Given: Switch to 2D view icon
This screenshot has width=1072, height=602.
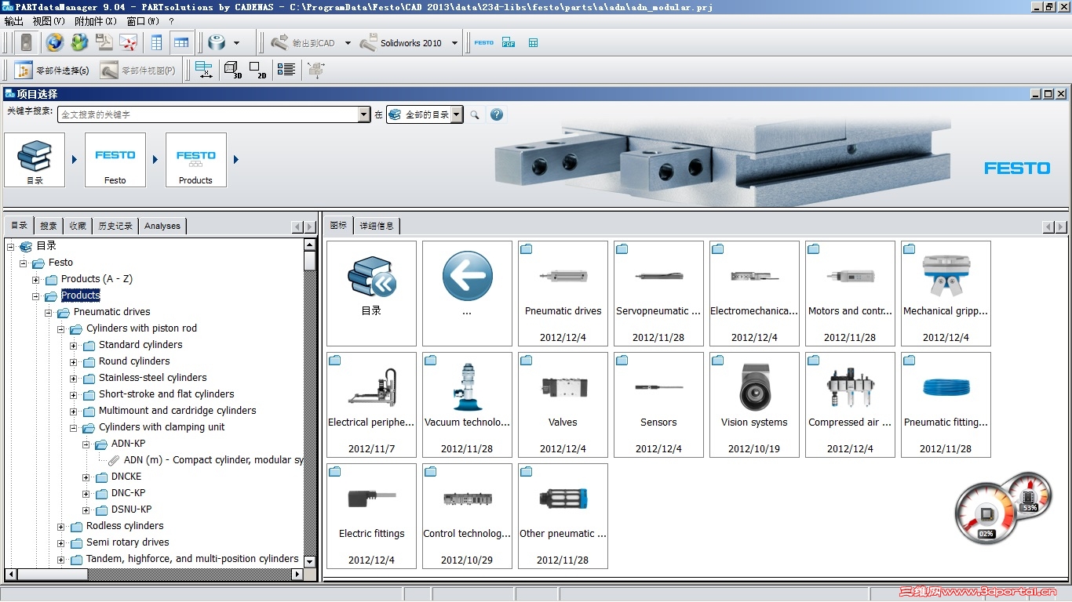Looking at the screenshot, I should (x=257, y=71).
